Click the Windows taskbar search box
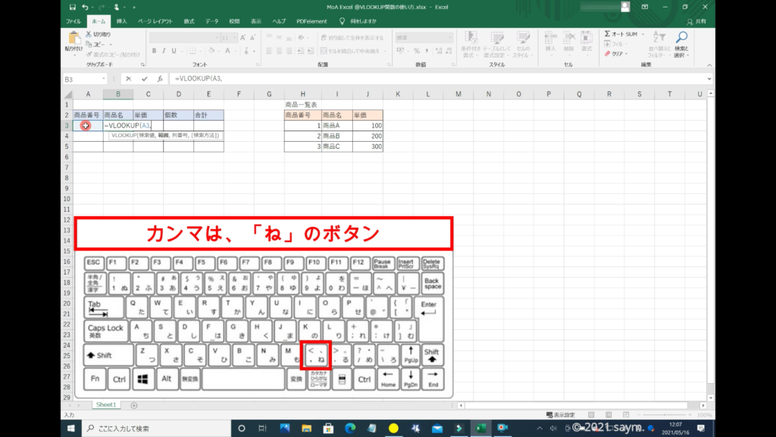Viewport: 776px width, 437px height. [152, 429]
